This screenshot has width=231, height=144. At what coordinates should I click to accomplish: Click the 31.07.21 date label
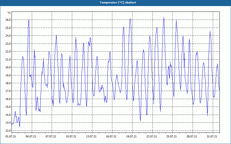(212, 137)
